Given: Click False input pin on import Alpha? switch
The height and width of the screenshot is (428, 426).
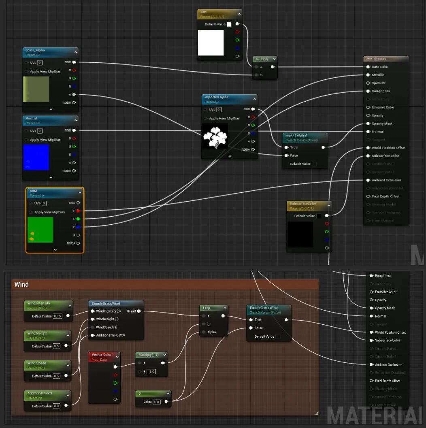Looking at the screenshot, I should (x=286, y=155).
